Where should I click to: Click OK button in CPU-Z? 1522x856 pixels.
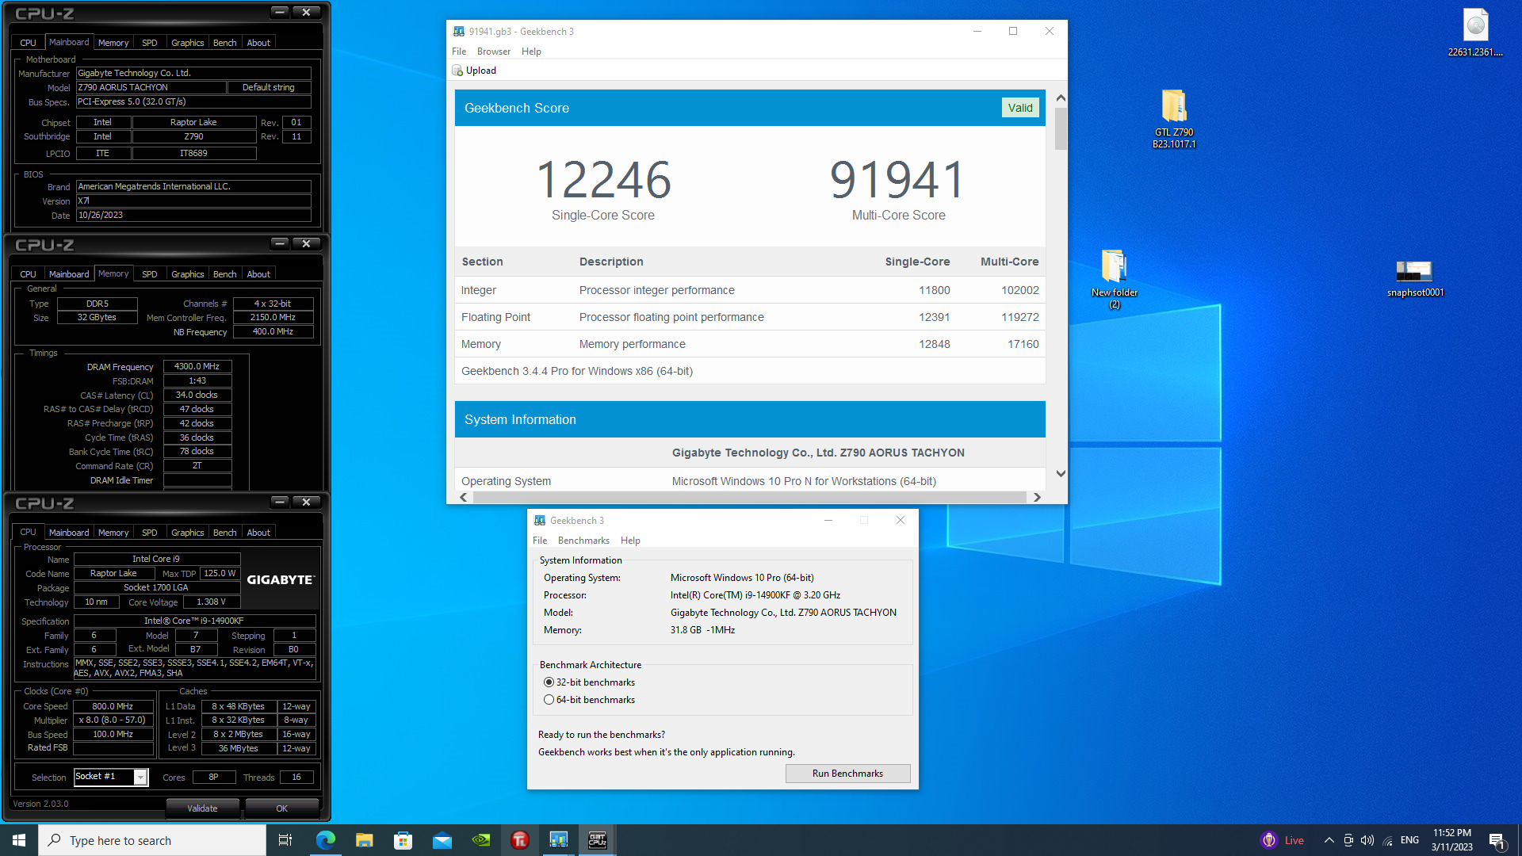pyautogui.click(x=281, y=808)
